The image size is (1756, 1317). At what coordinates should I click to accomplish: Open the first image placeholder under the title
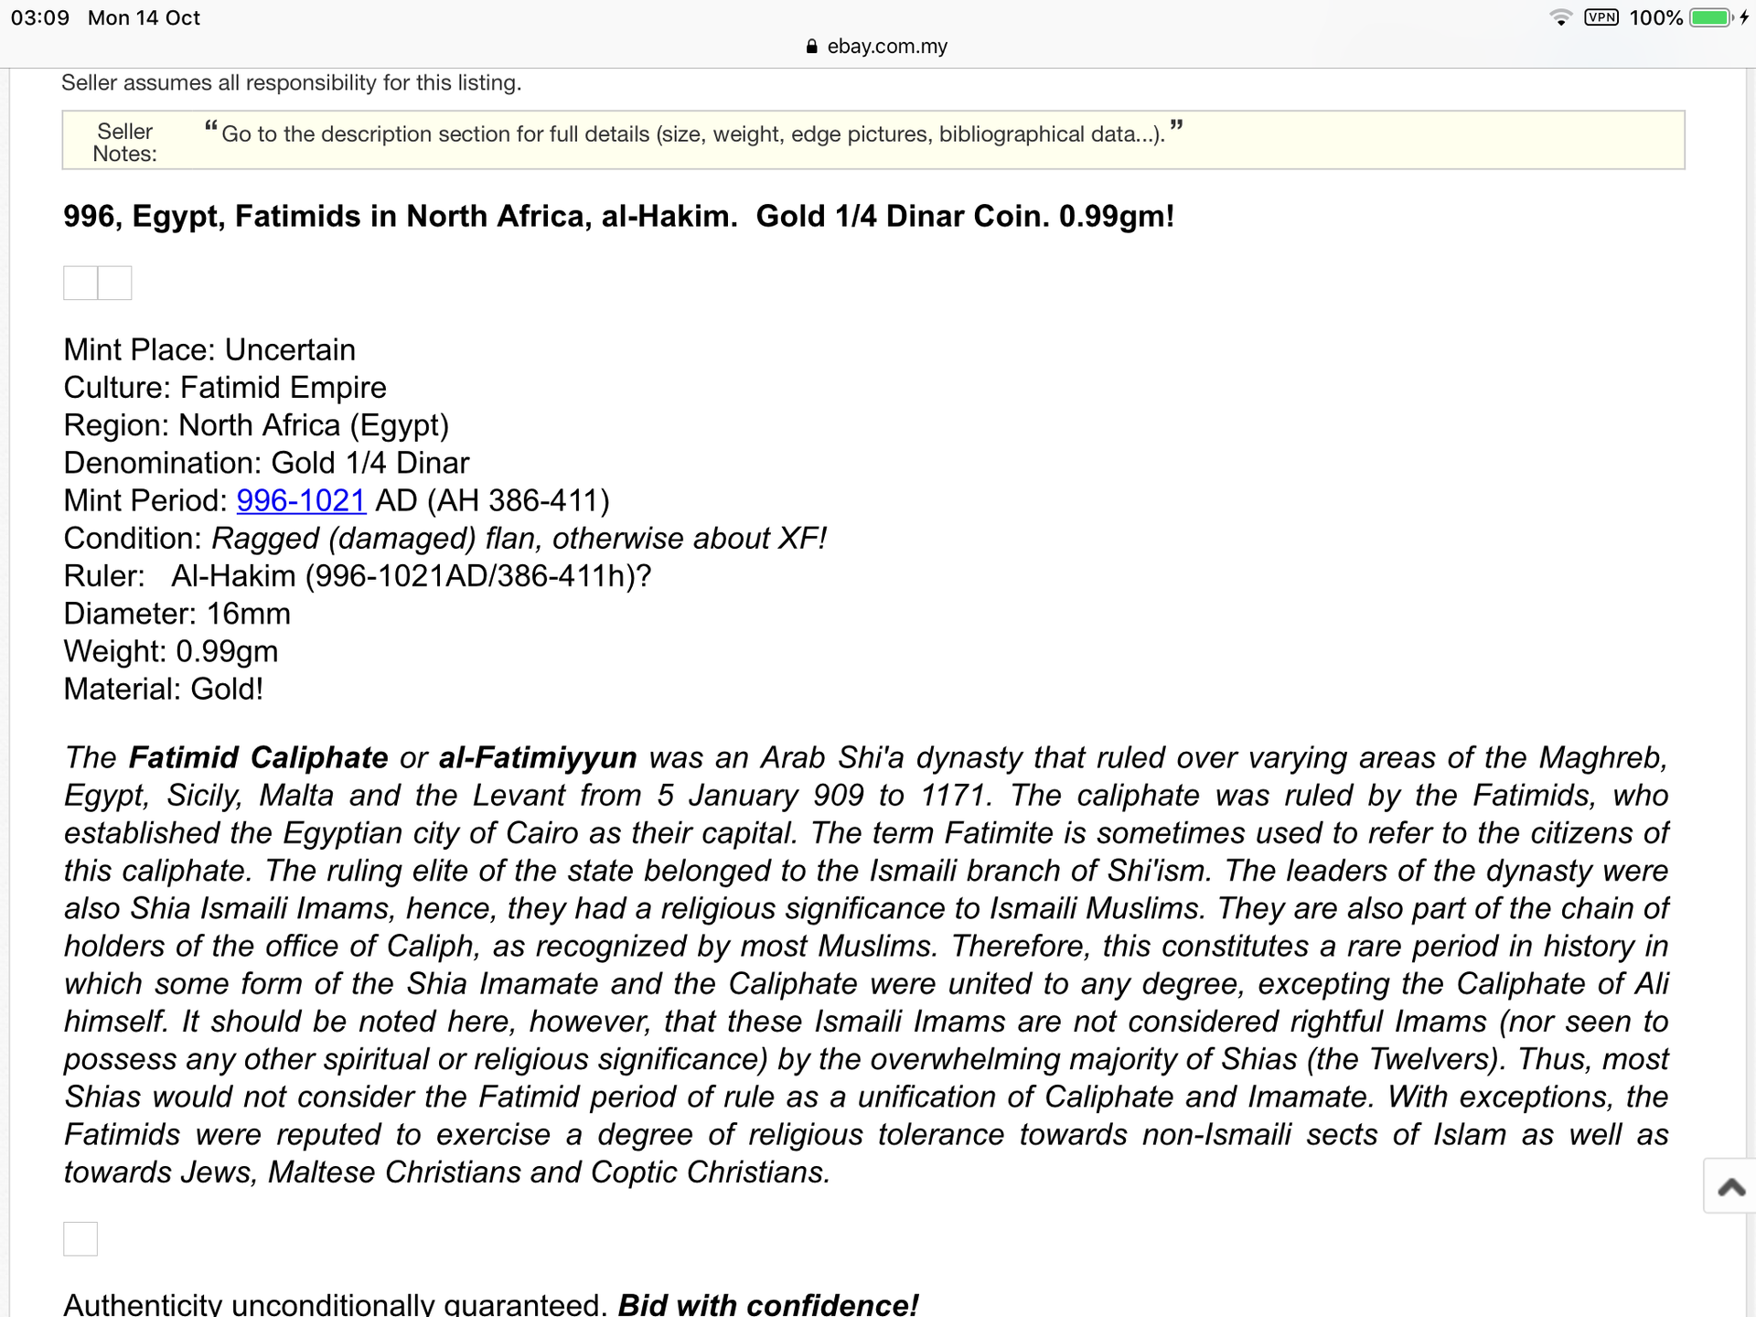click(80, 284)
